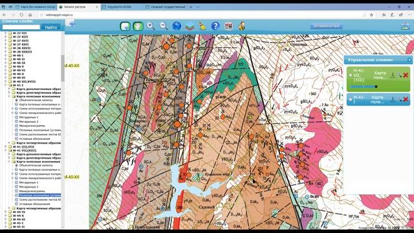Collapse the M-41-I folder node
The image size is (414, 233).
pos(6,85)
